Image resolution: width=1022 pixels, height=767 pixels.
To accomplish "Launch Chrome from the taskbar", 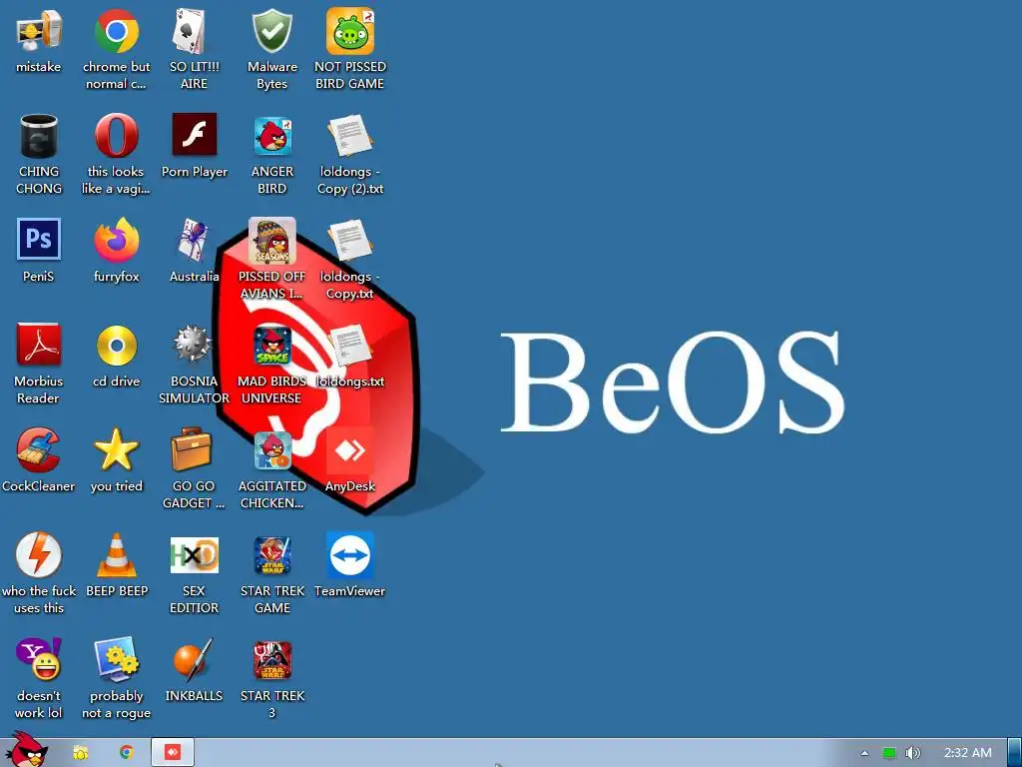I will click(x=127, y=753).
